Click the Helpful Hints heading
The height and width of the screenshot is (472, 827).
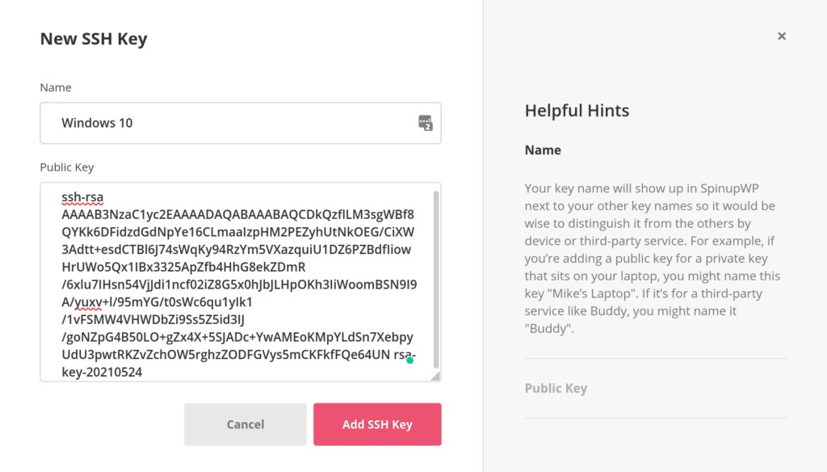[x=577, y=111]
